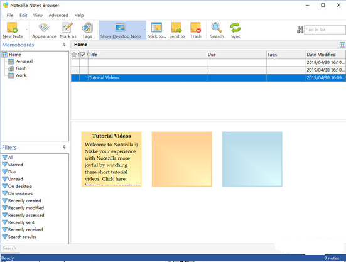The height and width of the screenshot is (262, 346).
Task: Open the Help menu
Action: (78, 15)
